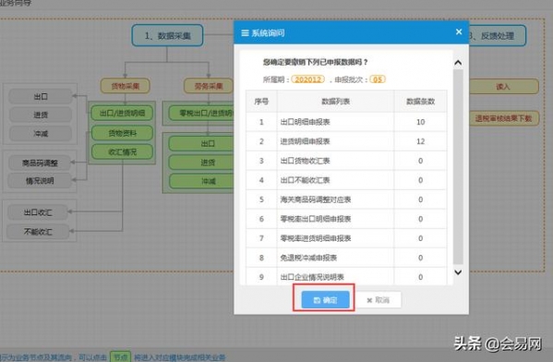
Task: Cancel the dialog with 取消
Action: pyautogui.click(x=379, y=300)
